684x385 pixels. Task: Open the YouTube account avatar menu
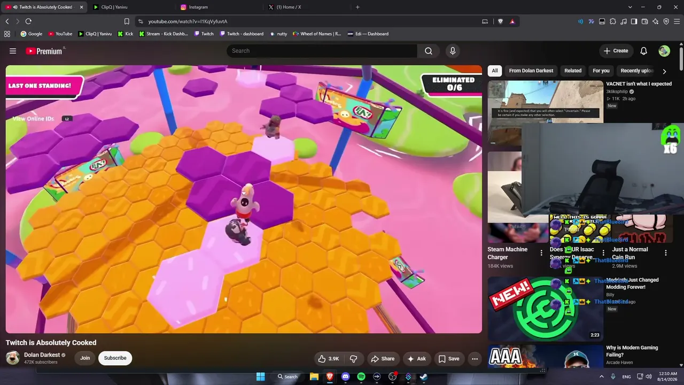click(664, 51)
